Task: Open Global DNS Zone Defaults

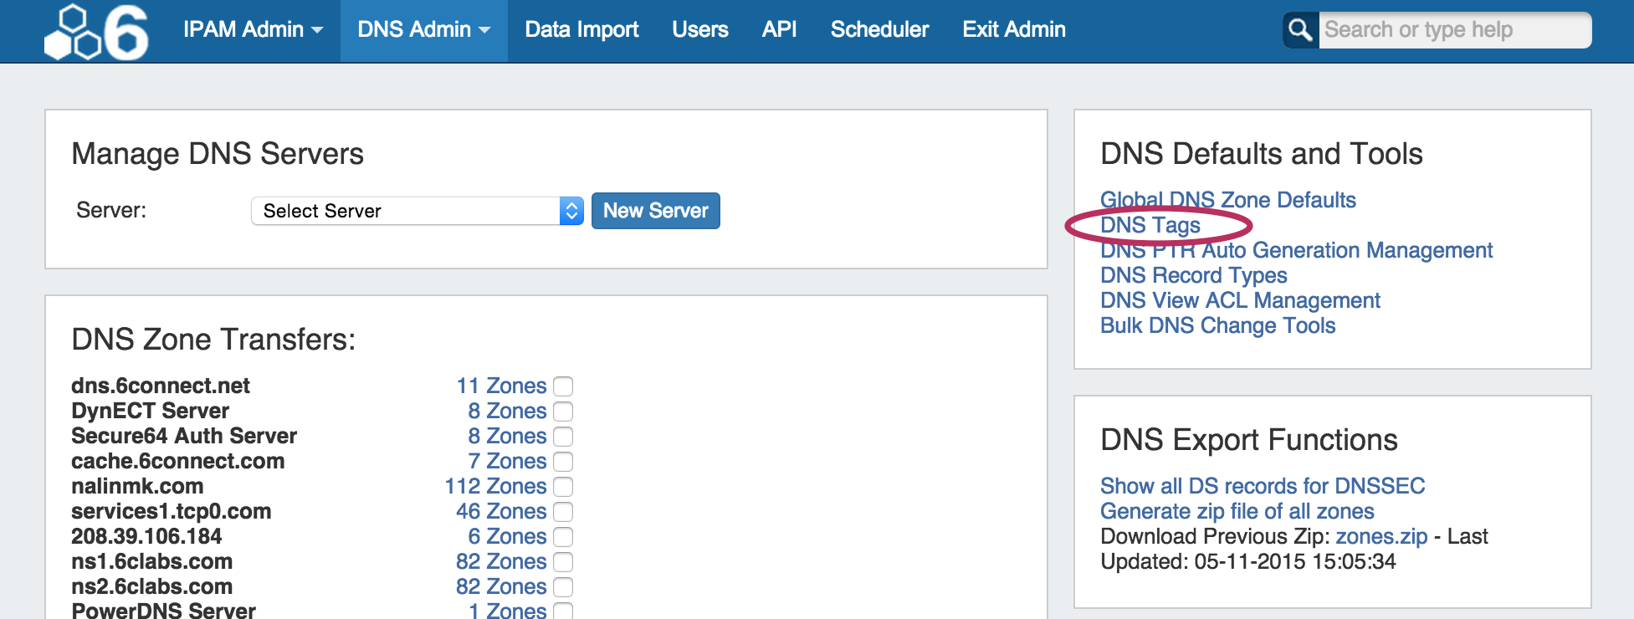Action: (1227, 200)
